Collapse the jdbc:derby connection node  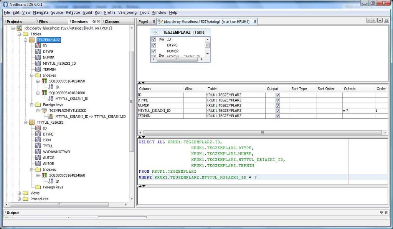[13, 28]
